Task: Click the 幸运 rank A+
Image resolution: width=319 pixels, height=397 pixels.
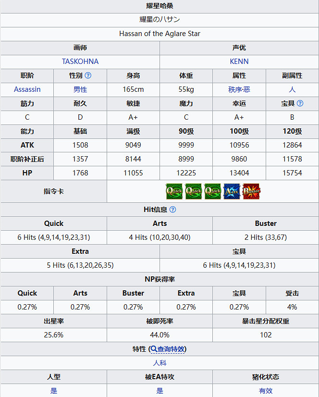Action: pos(239,117)
